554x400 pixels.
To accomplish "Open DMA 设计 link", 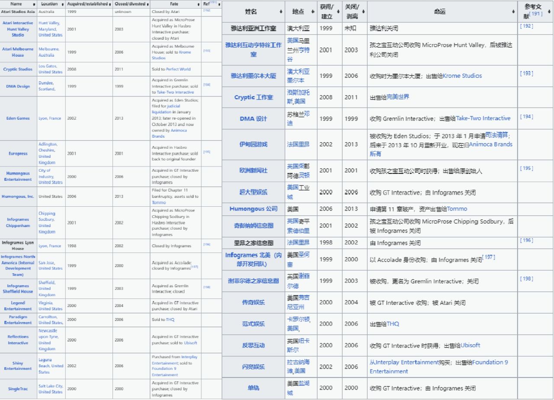I will click(x=253, y=118).
